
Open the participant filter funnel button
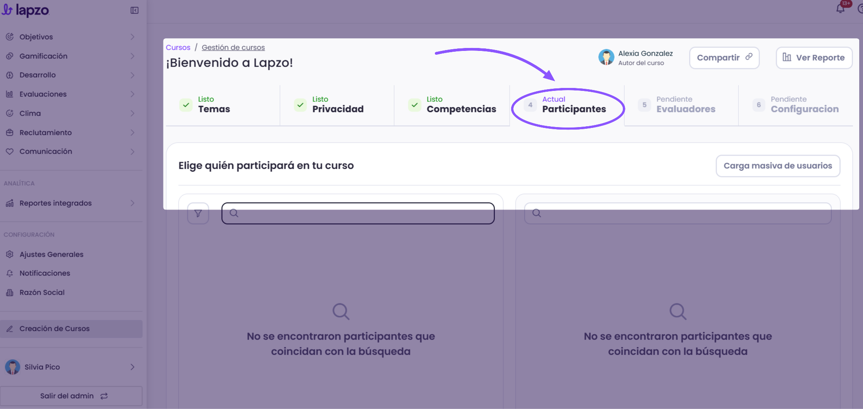click(x=198, y=213)
